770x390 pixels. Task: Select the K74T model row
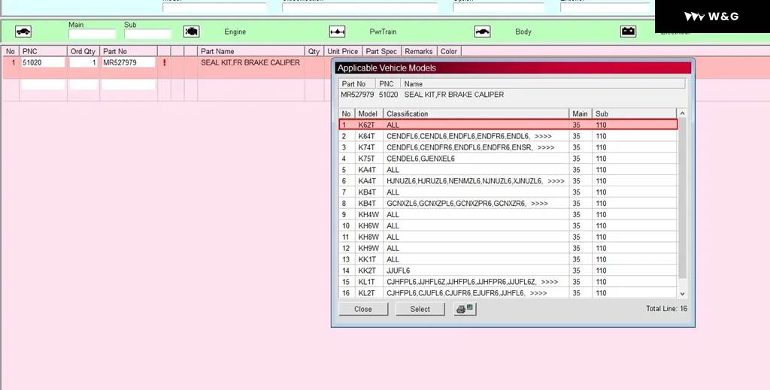click(x=508, y=148)
